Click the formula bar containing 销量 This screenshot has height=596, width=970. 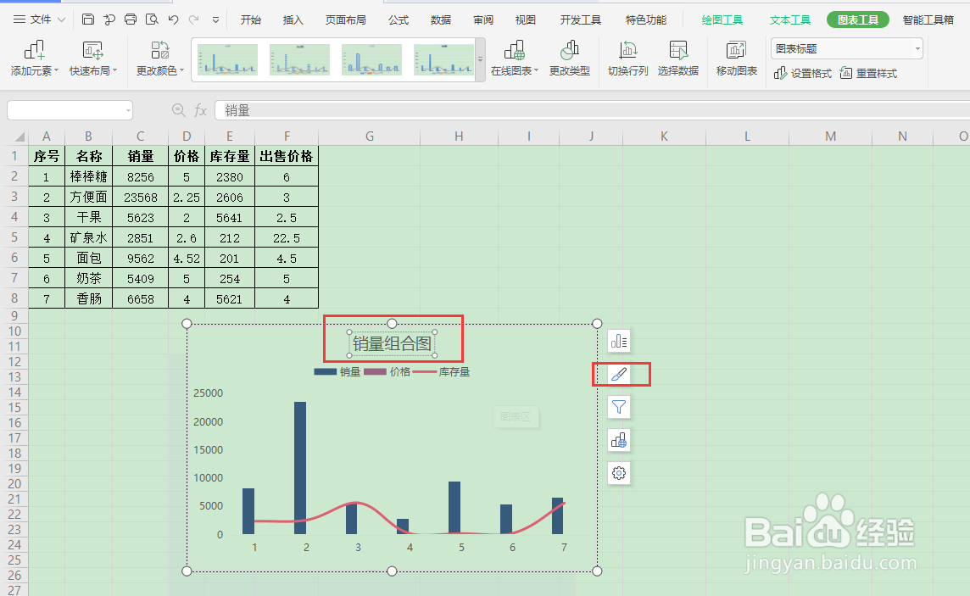pyautogui.click(x=592, y=110)
